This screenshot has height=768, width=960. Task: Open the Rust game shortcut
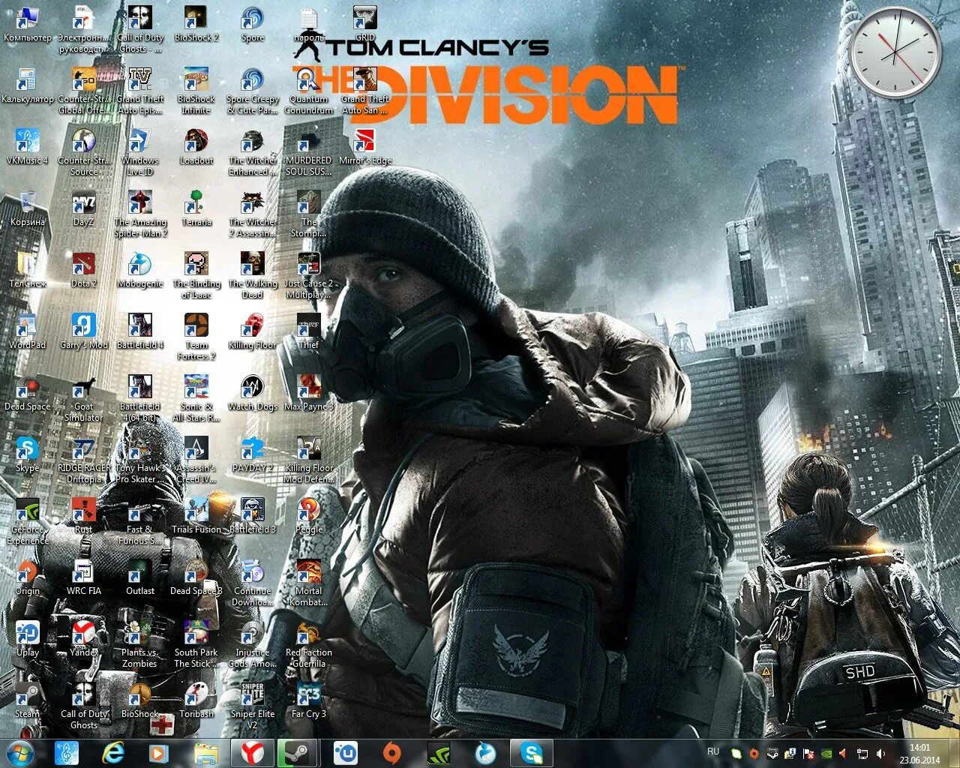pos(84,516)
